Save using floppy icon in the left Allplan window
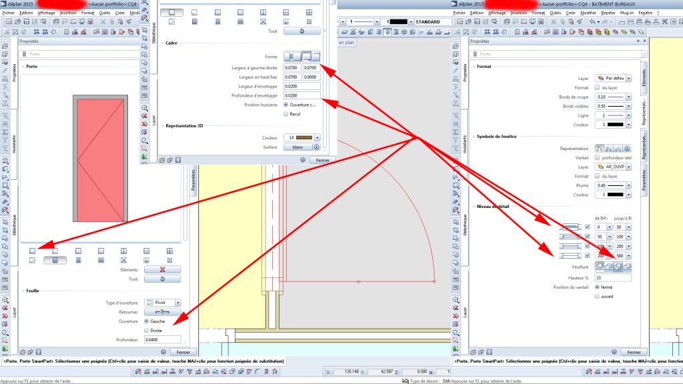The height and width of the screenshot is (384, 683). click(27, 21)
